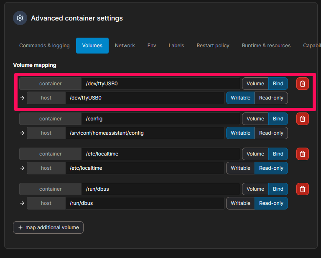Set /etc/localtime mapping to Writable

pyautogui.click(x=240, y=168)
